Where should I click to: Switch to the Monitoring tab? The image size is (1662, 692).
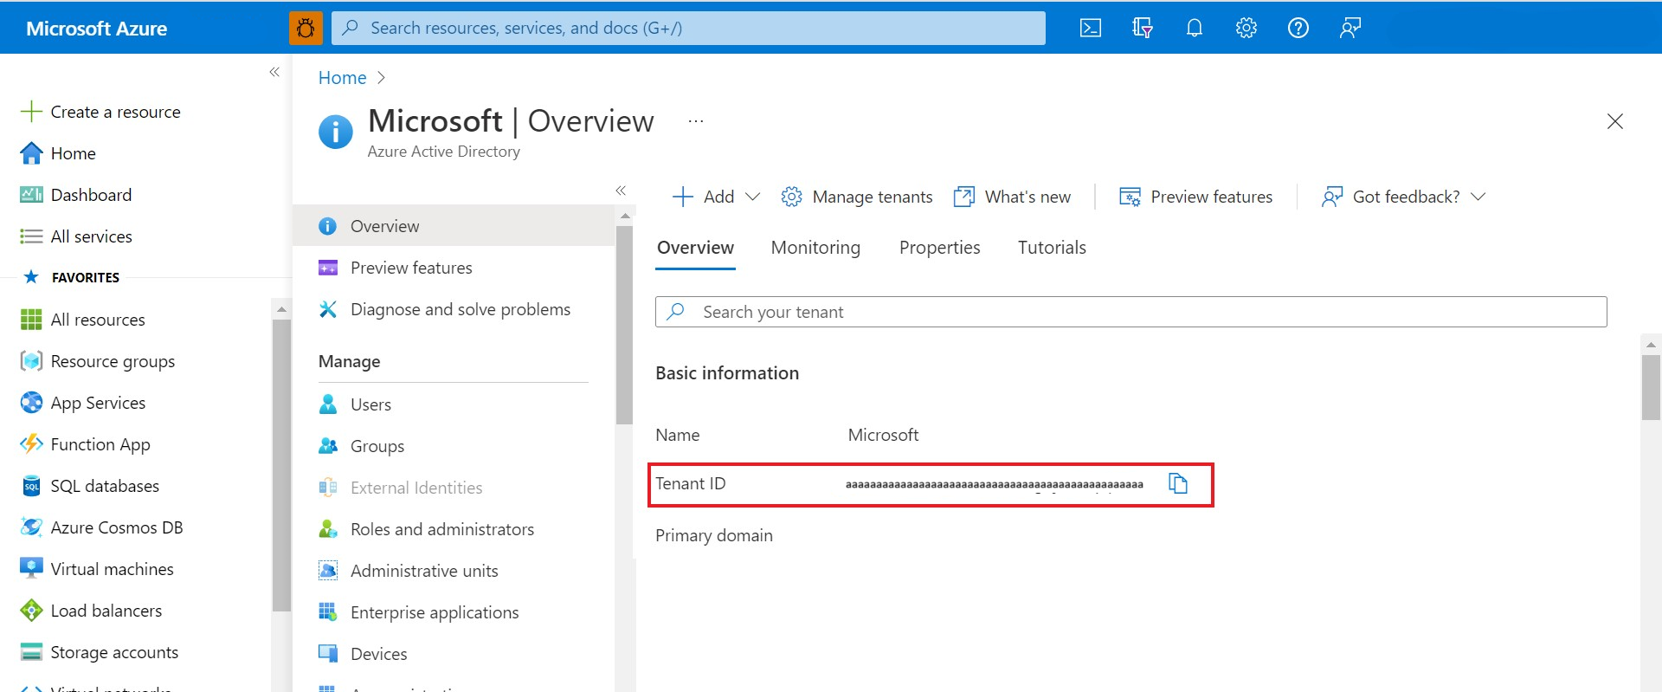815,248
